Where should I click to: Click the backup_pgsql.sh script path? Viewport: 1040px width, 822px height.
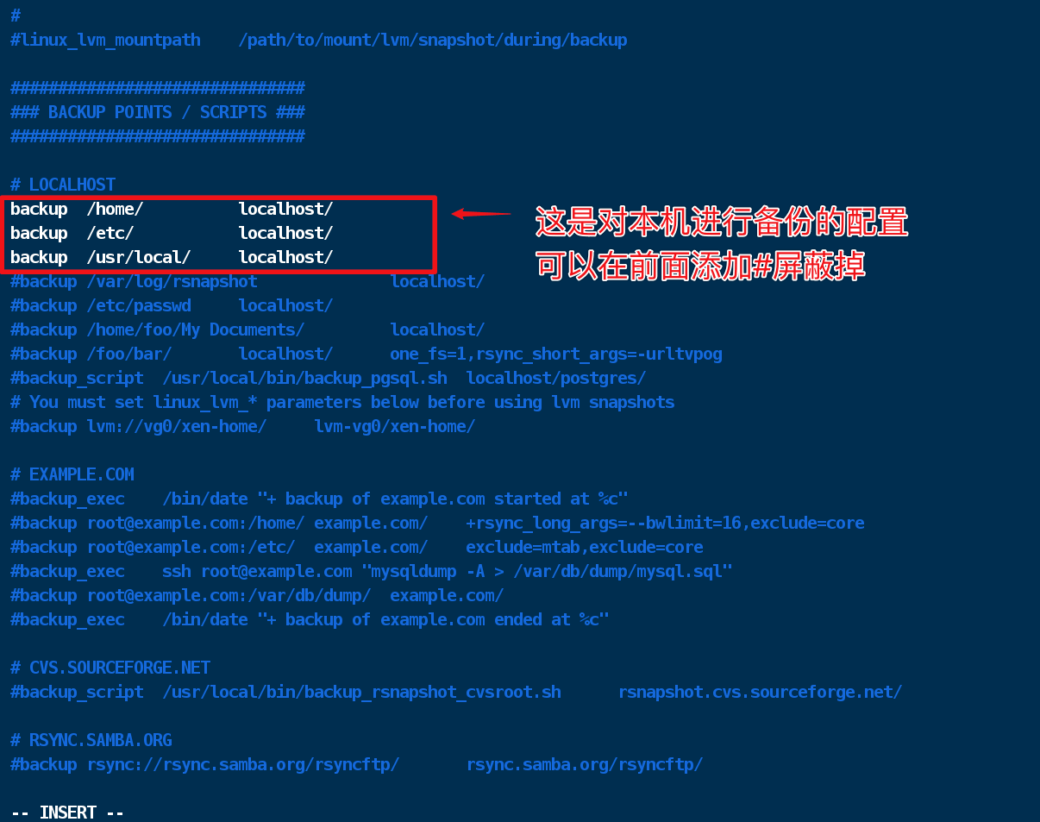pyautogui.click(x=305, y=378)
